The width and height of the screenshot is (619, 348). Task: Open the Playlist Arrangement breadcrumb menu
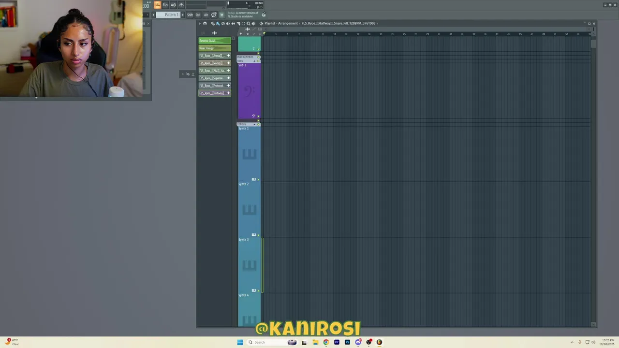[281, 23]
